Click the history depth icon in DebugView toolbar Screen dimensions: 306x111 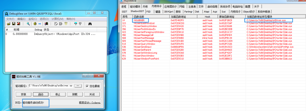61,24
